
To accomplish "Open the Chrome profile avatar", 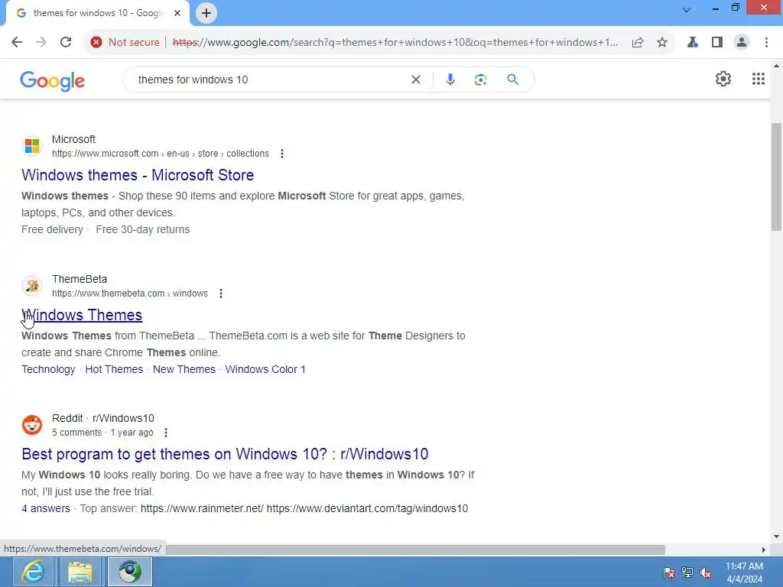I will click(x=742, y=43).
